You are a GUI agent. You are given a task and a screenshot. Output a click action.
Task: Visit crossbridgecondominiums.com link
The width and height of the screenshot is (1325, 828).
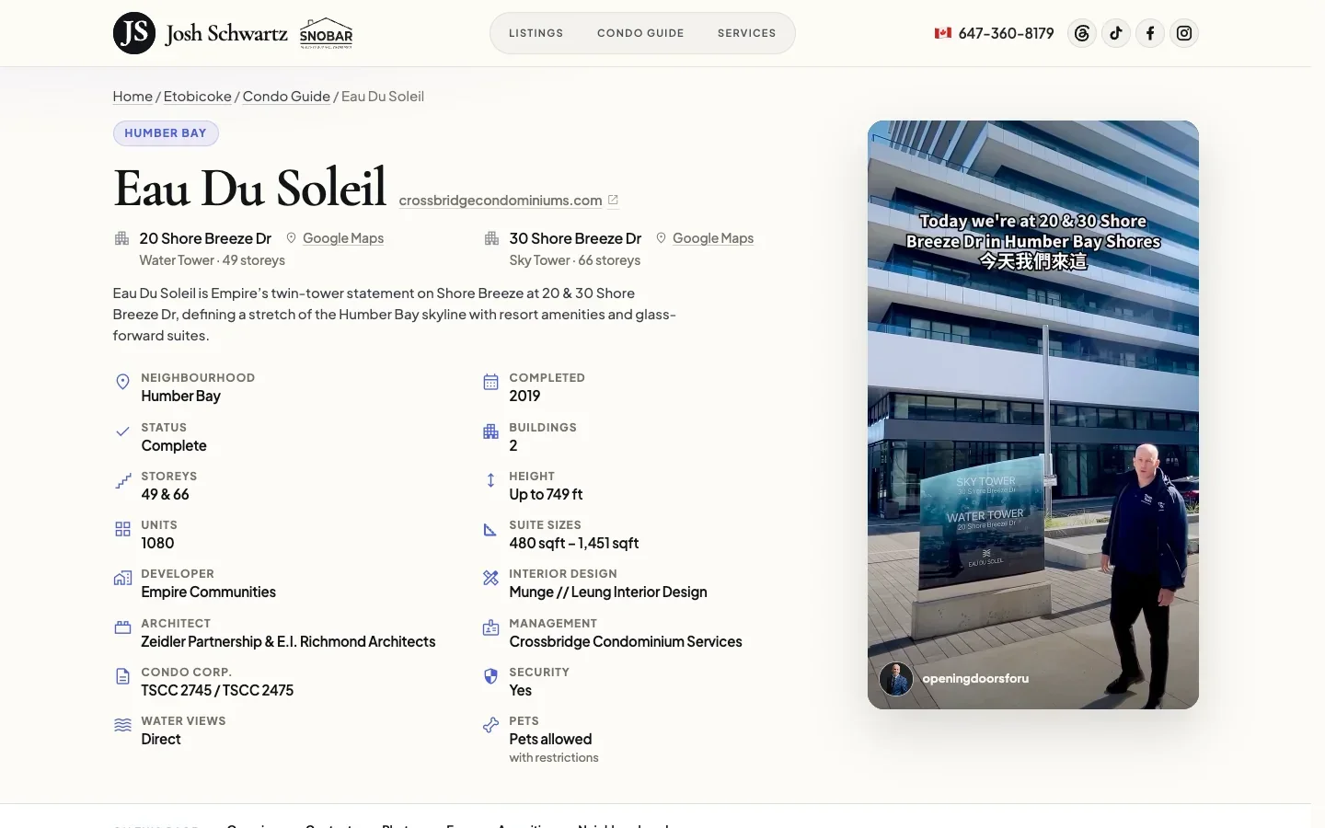[501, 201]
